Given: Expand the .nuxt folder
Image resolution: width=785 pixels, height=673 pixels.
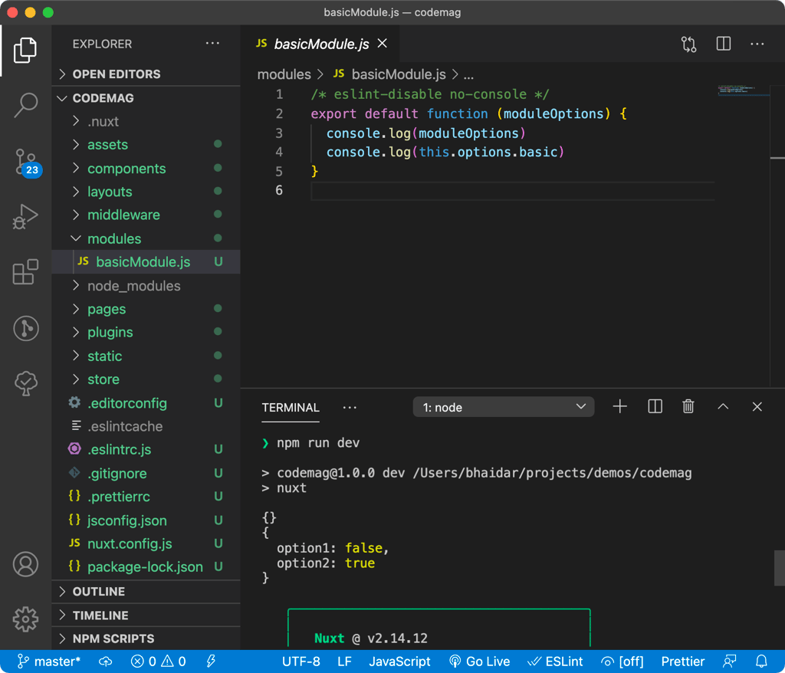Looking at the screenshot, I should click(x=146, y=121).
